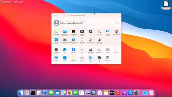This screenshot has height=97, width=172.
Task: Open the Мышь (Mouse) pane
Action: 116,50
